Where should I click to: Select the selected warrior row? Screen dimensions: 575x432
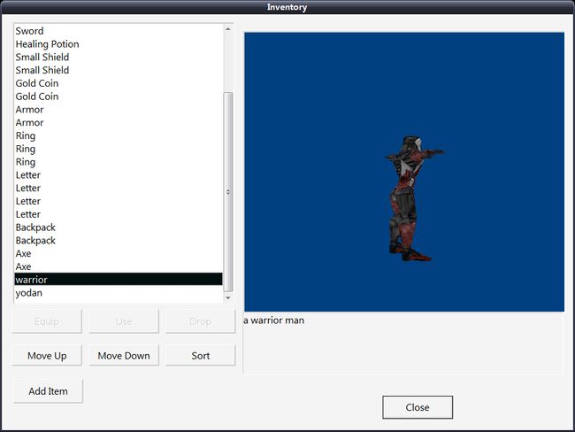click(x=119, y=280)
